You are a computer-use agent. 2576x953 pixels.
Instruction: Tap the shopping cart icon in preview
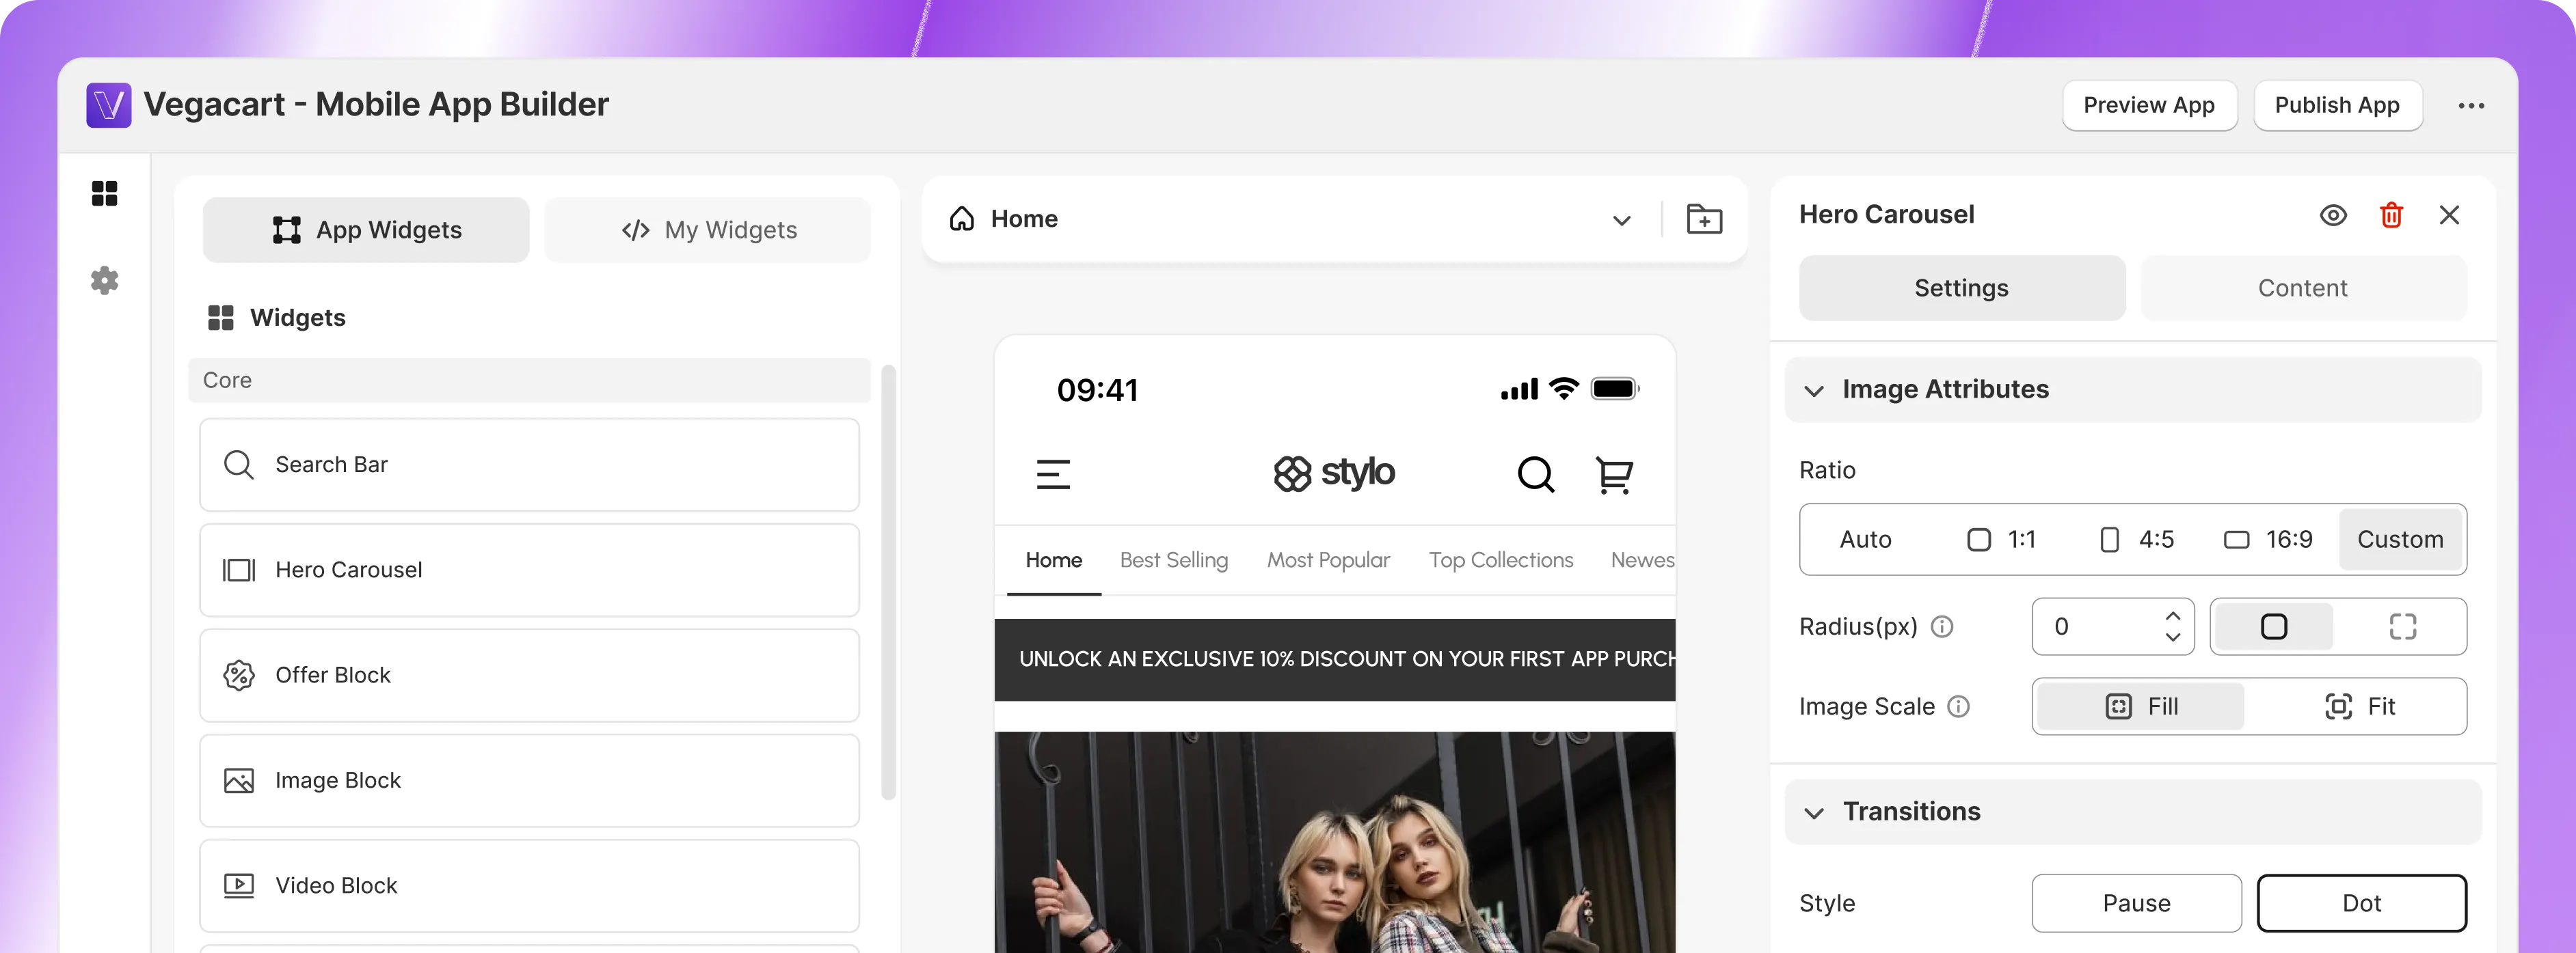pyautogui.click(x=1613, y=475)
